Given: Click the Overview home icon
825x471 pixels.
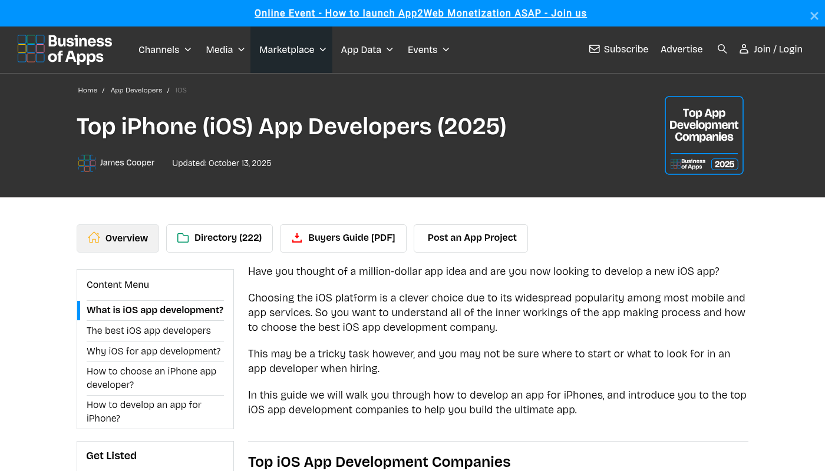Looking at the screenshot, I should tap(94, 238).
